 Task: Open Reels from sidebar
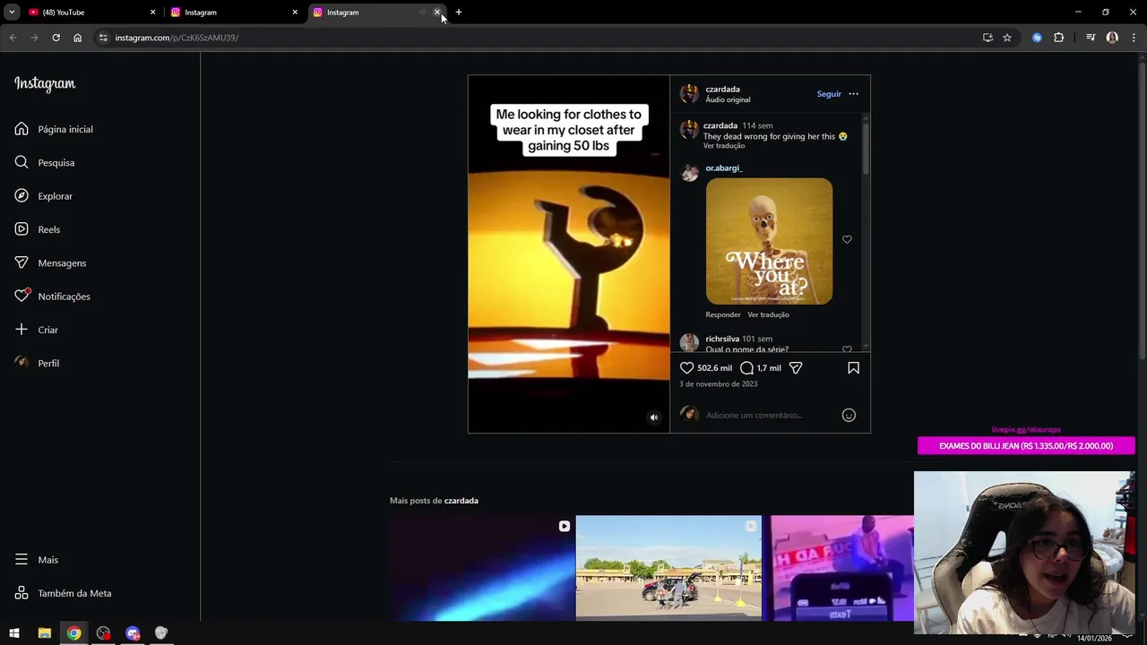click(38, 229)
